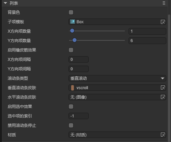Click the Y方向项数量 slider handle
This screenshot has width=171, height=142.
[x=75, y=40]
